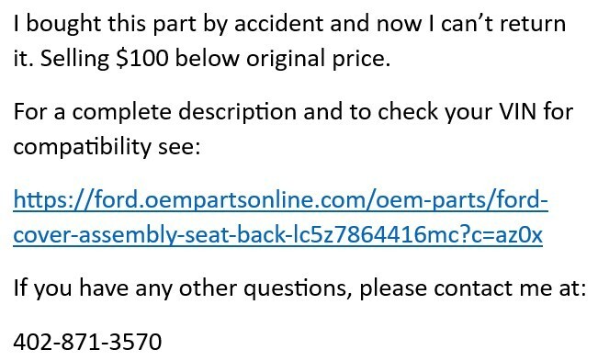Place cursor on the "$100" price text
The height and width of the screenshot is (361, 598).
point(141,58)
